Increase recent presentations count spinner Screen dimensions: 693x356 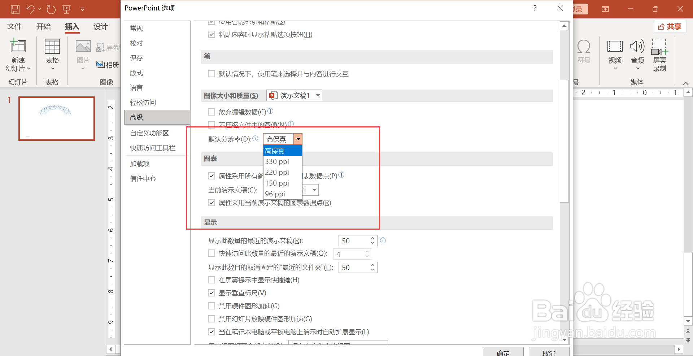373,238
